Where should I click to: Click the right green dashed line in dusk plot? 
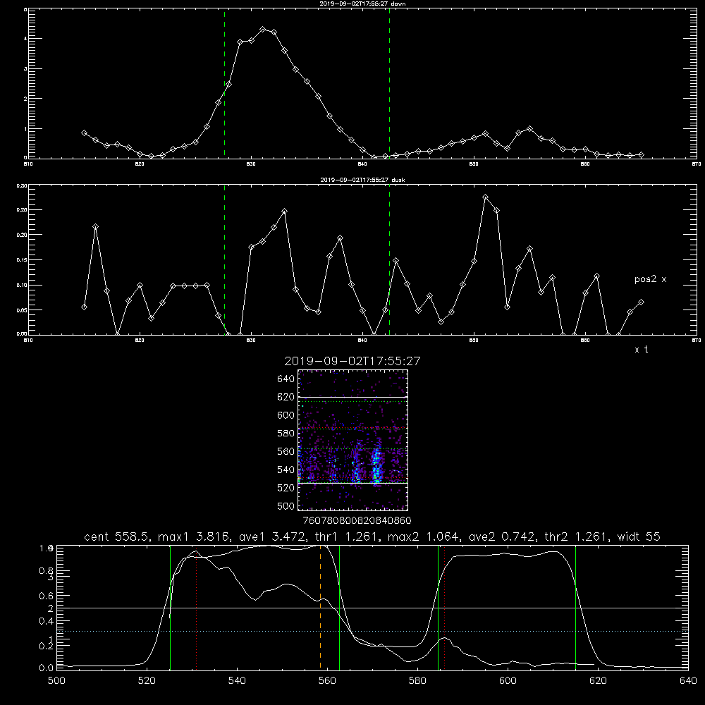[x=389, y=259]
